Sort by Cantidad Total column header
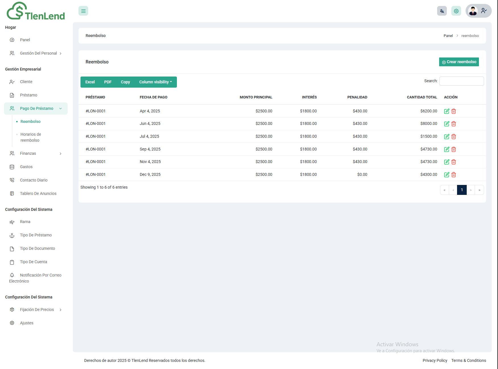This screenshot has height=369, width=498. click(422, 97)
